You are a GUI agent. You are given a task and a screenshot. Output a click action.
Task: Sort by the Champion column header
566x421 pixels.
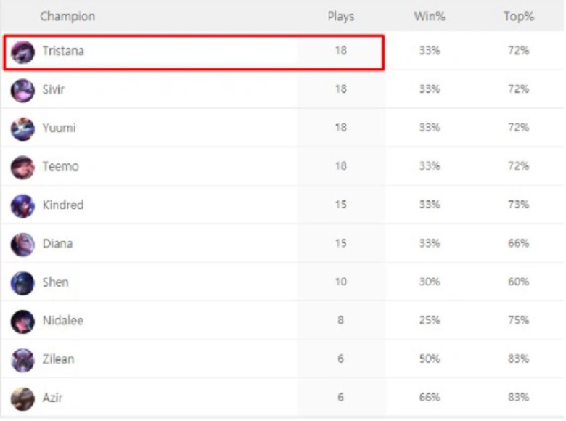pos(67,16)
